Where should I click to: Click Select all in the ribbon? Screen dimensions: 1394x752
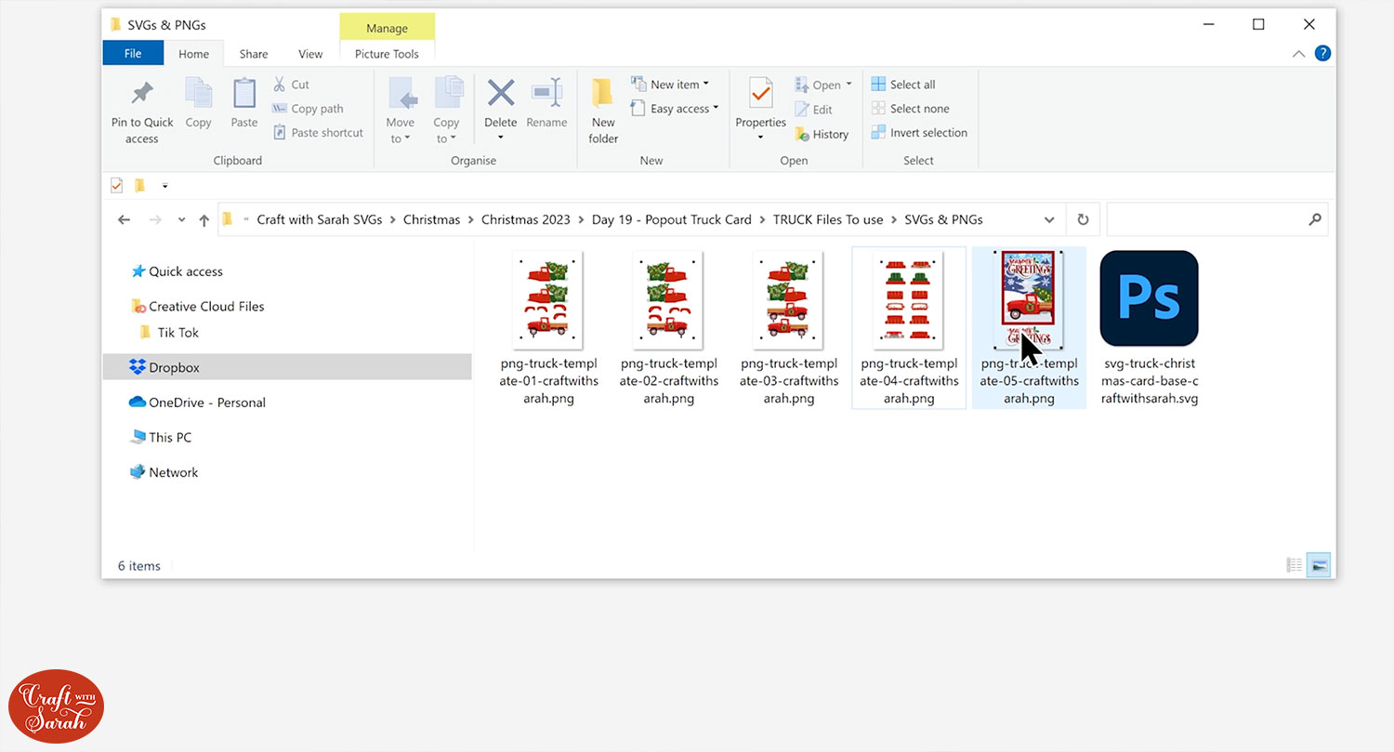pos(903,85)
